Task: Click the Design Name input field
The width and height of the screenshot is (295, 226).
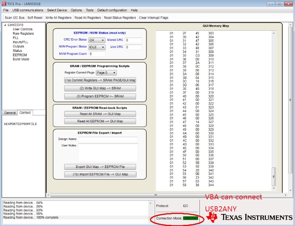Action: click(x=108, y=139)
